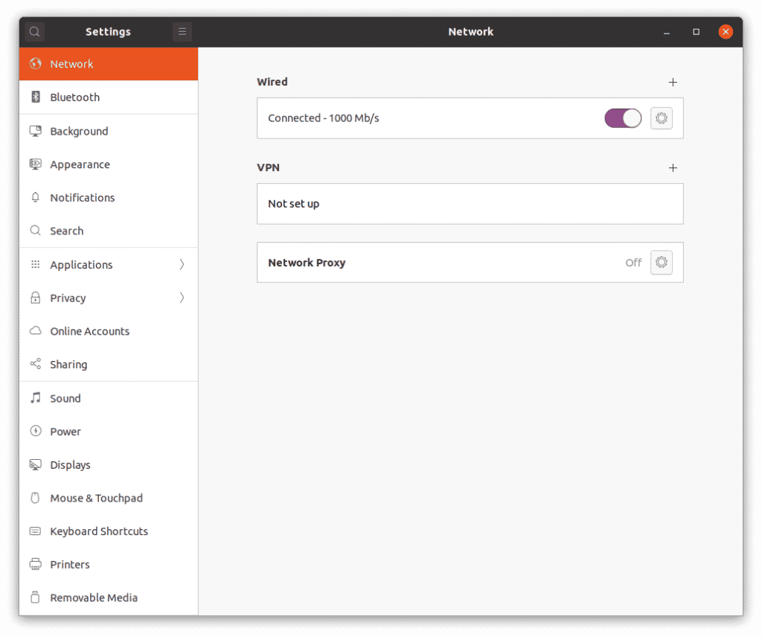Add a VPN using the plus button
This screenshot has width=762, height=637.
[673, 167]
